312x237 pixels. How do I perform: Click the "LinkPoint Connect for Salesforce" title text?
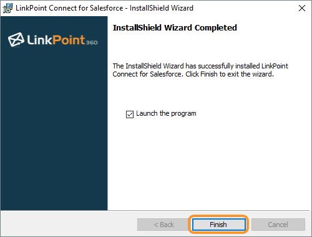coord(69,8)
